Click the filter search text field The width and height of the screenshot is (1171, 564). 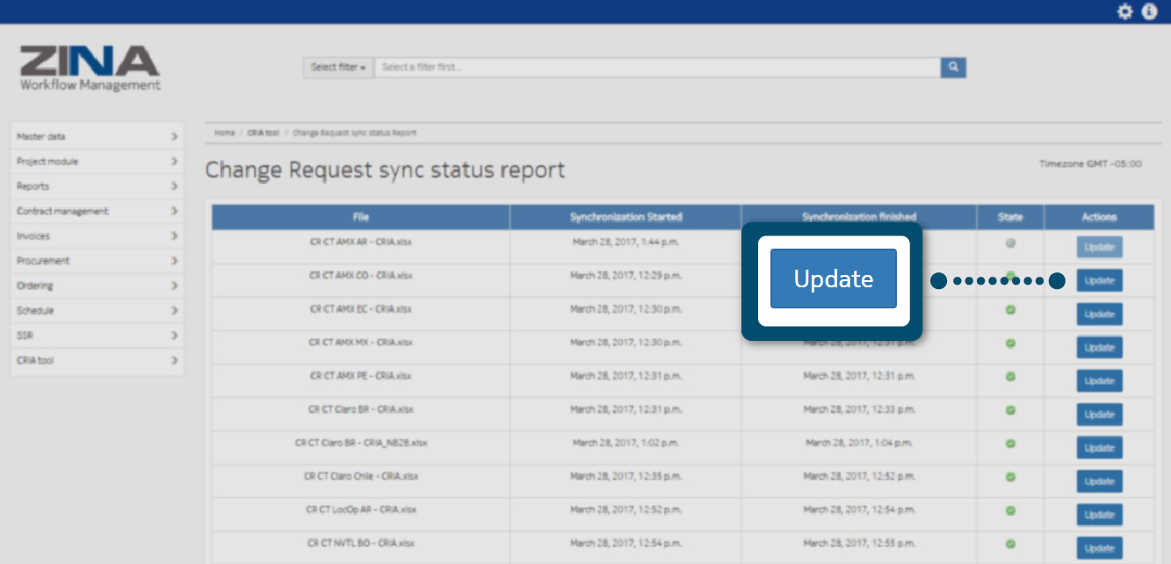tap(656, 68)
